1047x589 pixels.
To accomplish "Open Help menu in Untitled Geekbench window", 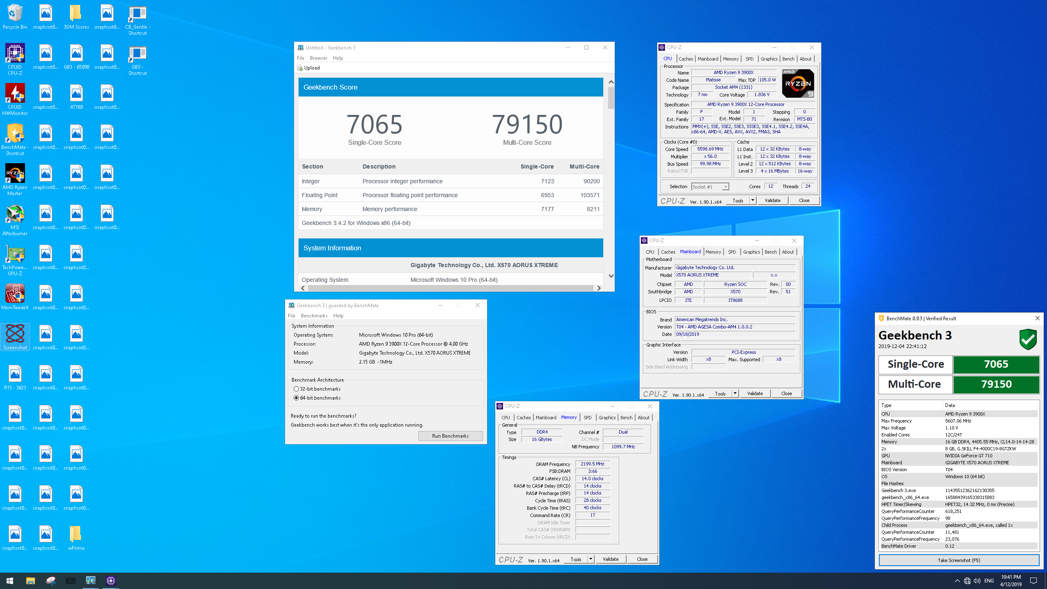I will pyautogui.click(x=338, y=58).
